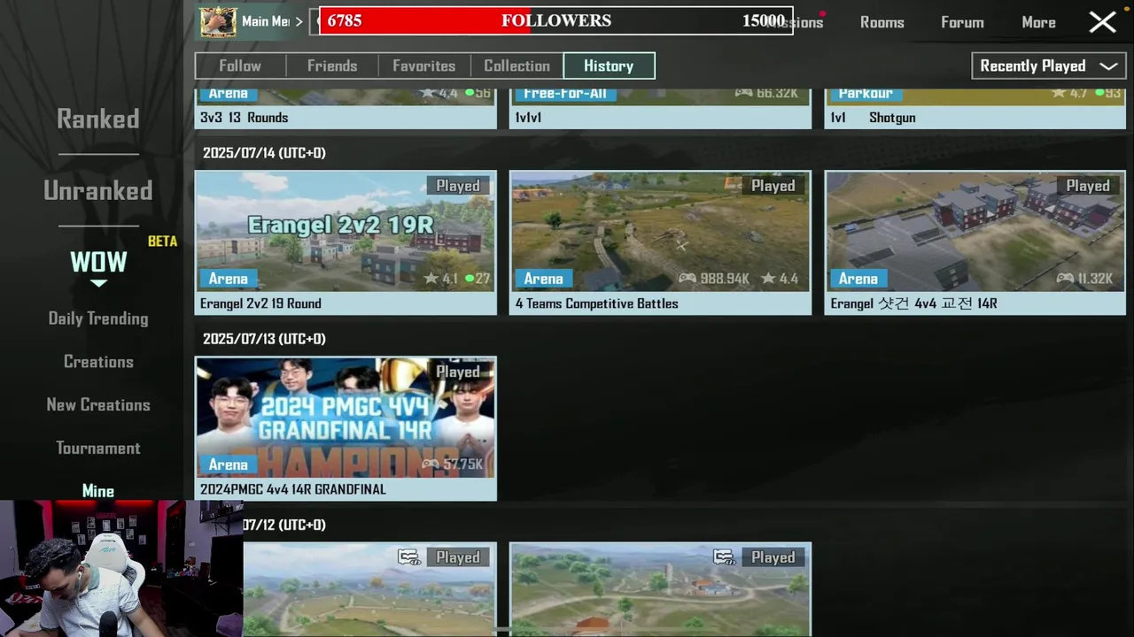Open the bottom middle Played map thumbnail
The width and height of the screenshot is (1134, 637).
point(660,589)
